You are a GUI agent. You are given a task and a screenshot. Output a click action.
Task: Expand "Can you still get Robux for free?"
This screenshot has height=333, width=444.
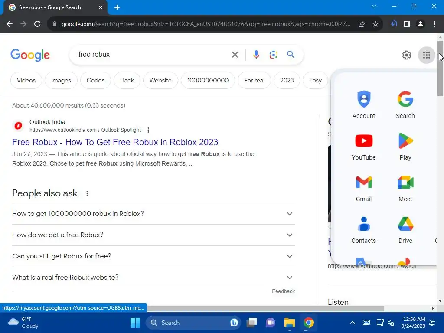153,256
